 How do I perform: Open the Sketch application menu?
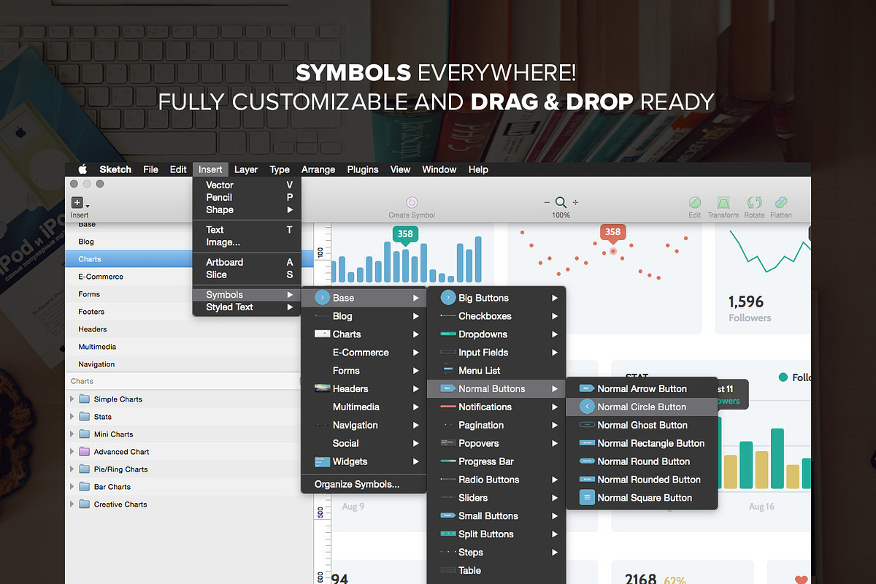(115, 169)
